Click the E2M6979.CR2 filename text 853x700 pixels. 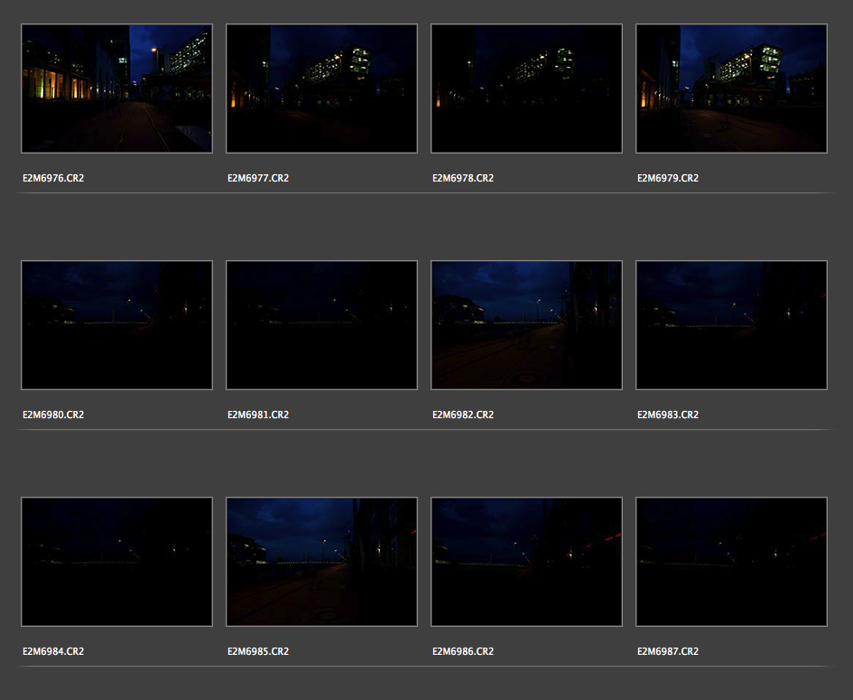pos(668,179)
